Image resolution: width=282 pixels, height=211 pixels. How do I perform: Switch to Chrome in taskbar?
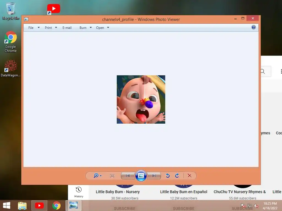[56, 206]
